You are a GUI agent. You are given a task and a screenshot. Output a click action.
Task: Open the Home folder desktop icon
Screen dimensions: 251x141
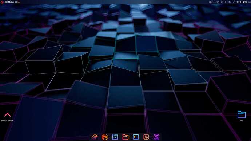[x=242, y=116]
